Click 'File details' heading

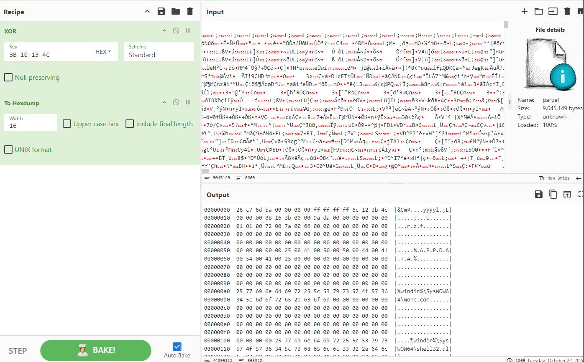click(550, 30)
